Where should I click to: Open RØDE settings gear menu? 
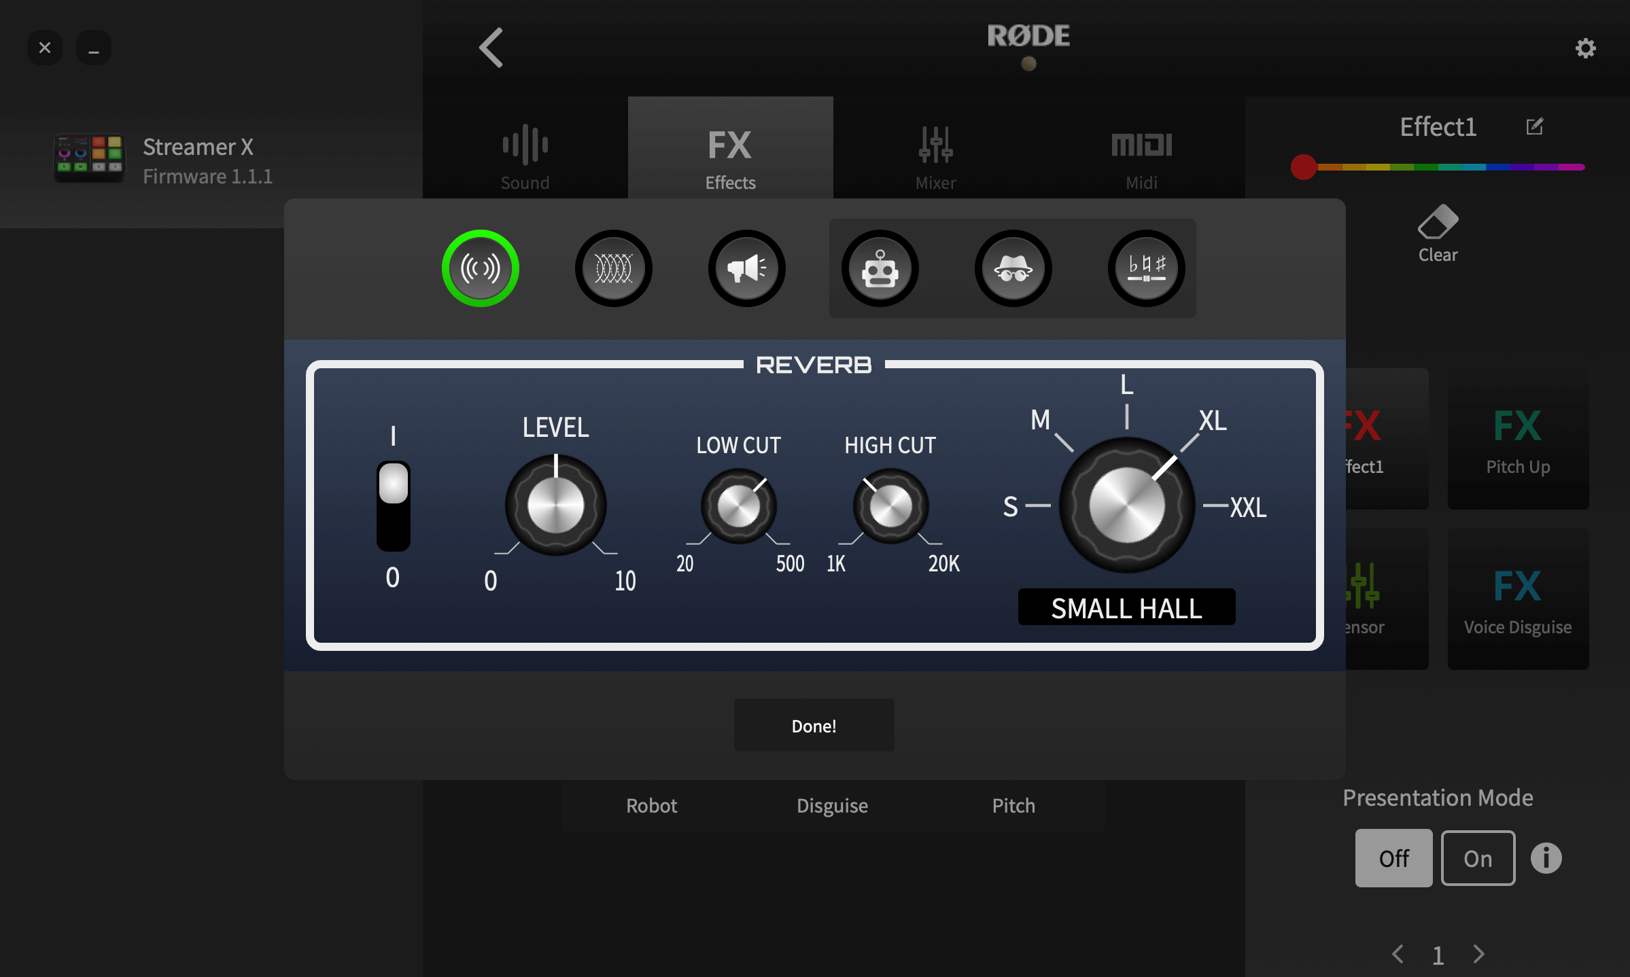click(1584, 48)
